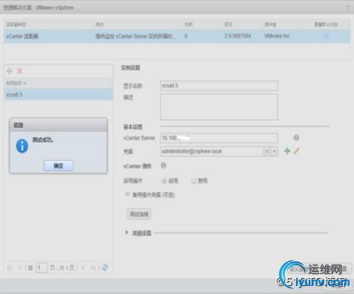Image resolution: width=354 pixels, height=294 pixels.
Task: Add a new credential with the green plus
Action: 287,151
